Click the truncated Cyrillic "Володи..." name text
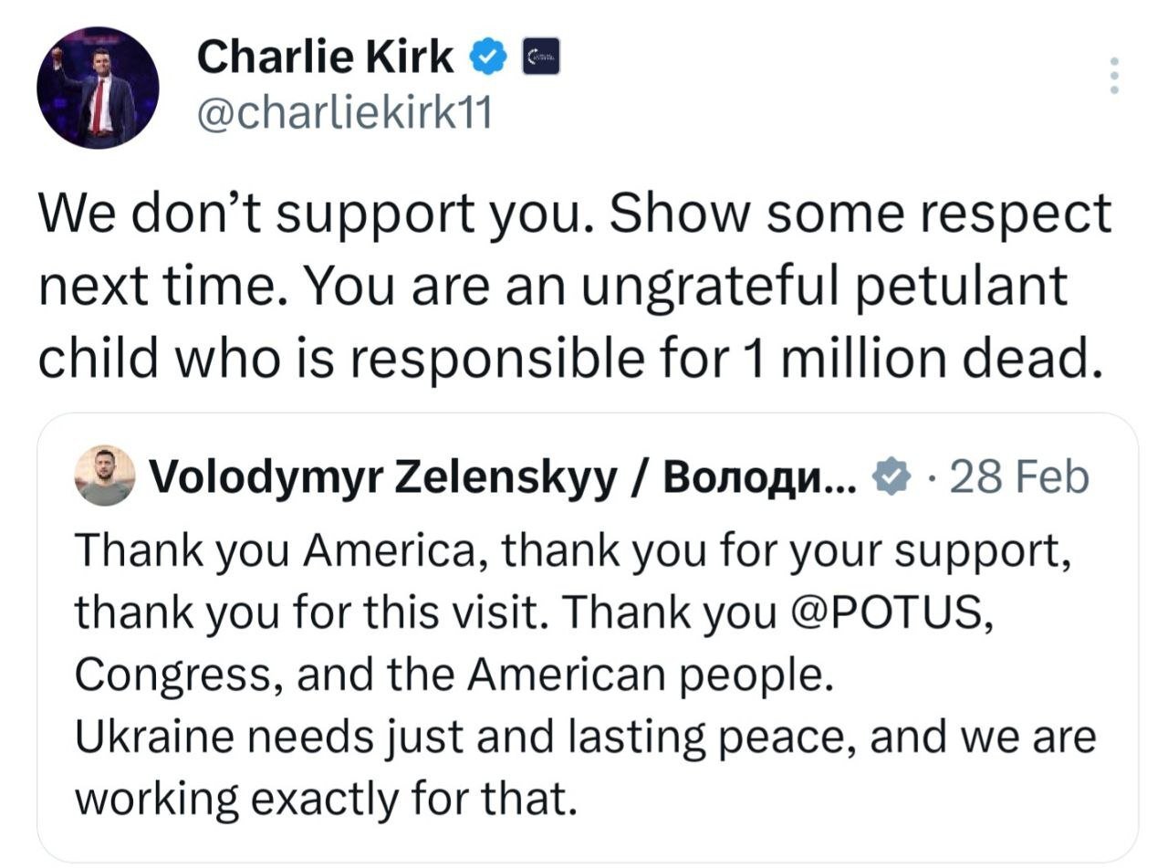This screenshot has width=1168, height=868. click(x=760, y=476)
